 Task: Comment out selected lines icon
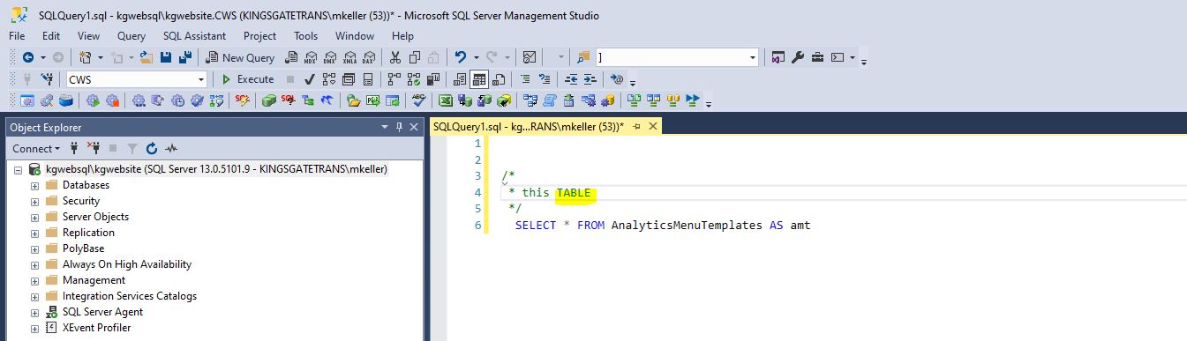coord(525,79)
